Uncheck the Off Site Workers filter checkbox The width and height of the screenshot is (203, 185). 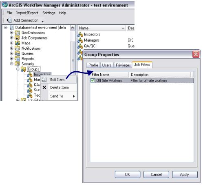[93, 80]
